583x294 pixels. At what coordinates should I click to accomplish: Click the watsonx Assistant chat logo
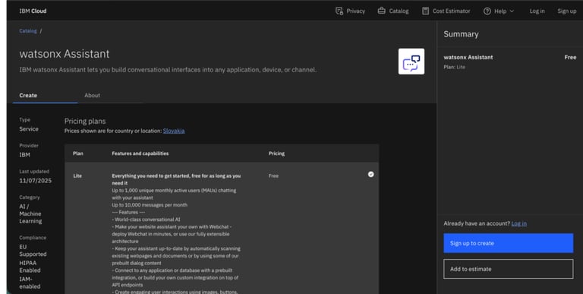411,62
